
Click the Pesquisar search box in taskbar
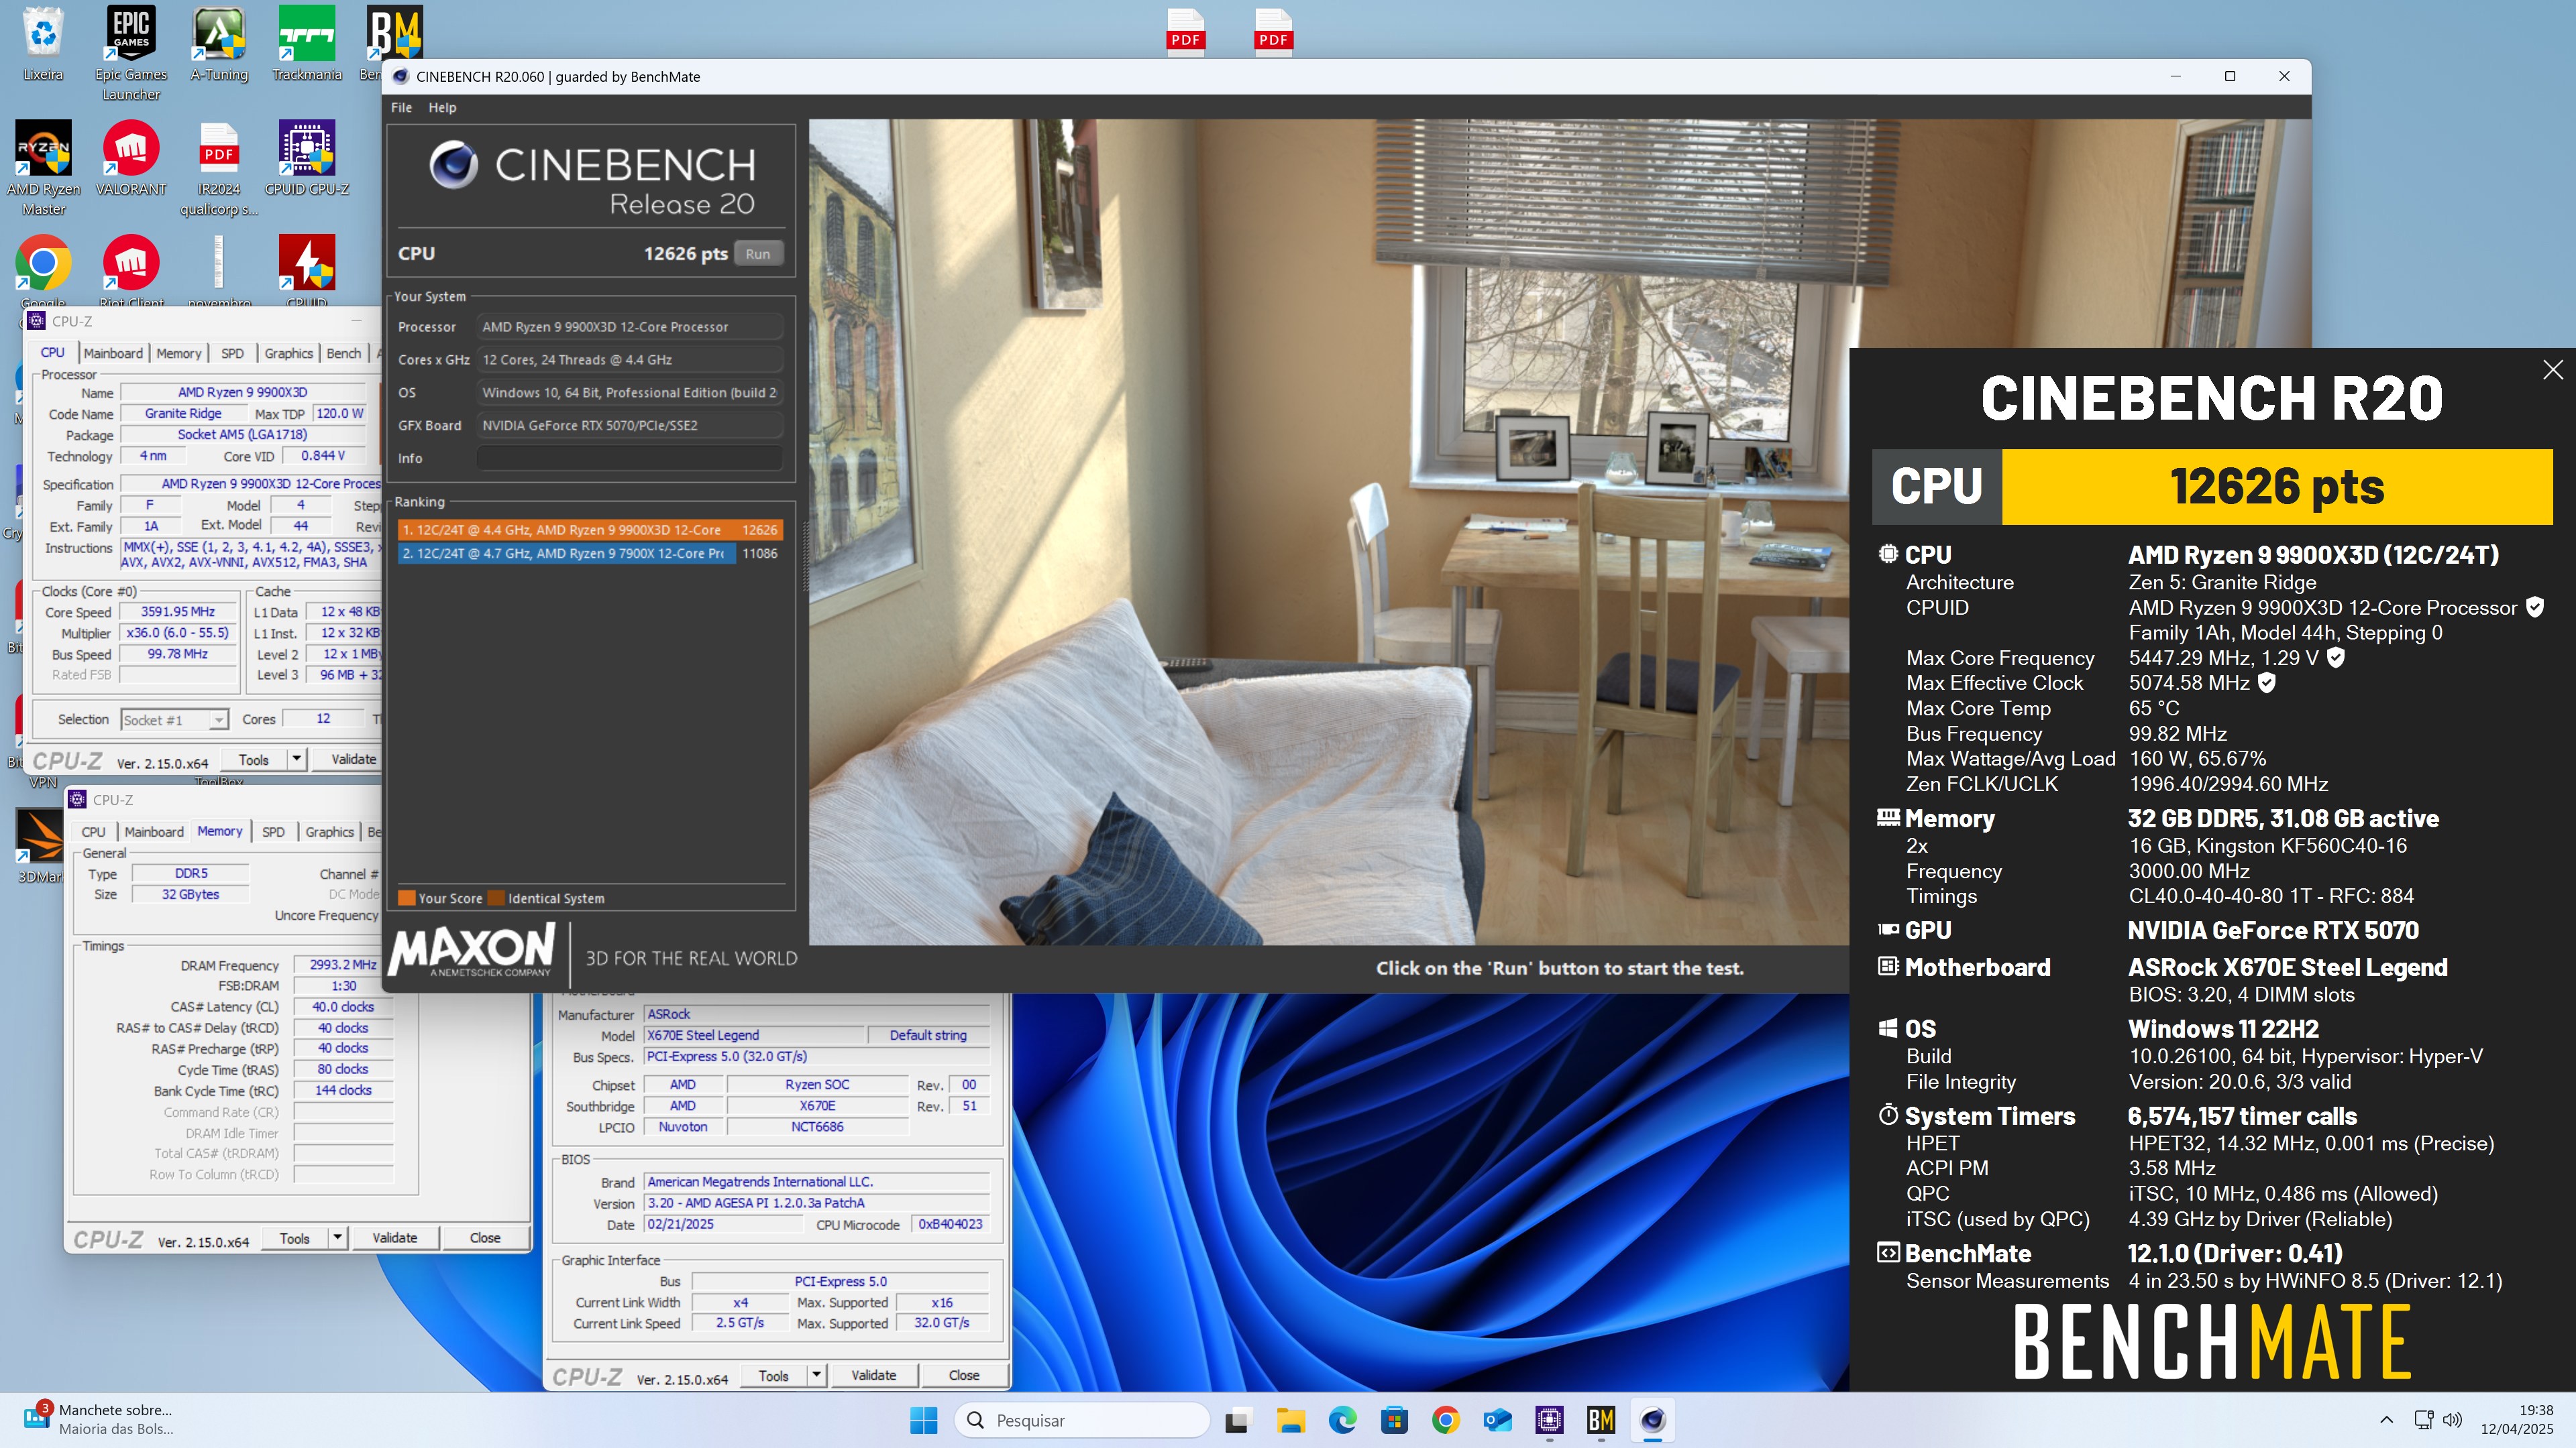pos(1082,1420)
